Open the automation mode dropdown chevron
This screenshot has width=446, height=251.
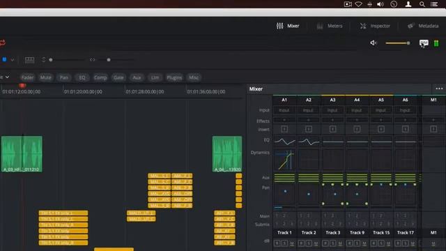click(x=7, y=77)
